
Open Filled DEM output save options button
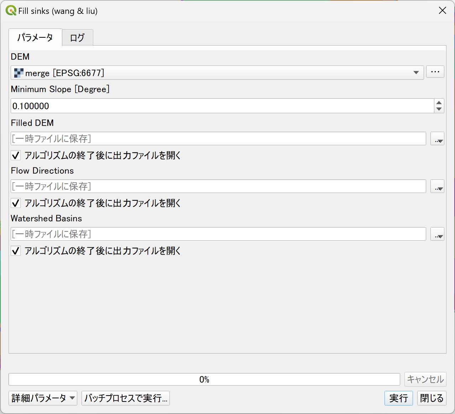437,138
